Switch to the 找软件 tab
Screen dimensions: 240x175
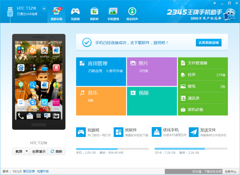pos(94,13)
